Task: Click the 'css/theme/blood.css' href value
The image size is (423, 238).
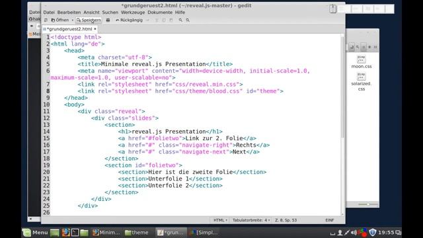Action: (x=207, y=91)
